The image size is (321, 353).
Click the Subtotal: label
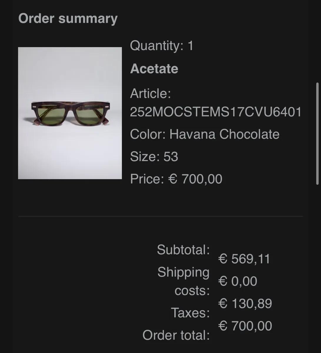pyautogui.click(x=183, y=250)
